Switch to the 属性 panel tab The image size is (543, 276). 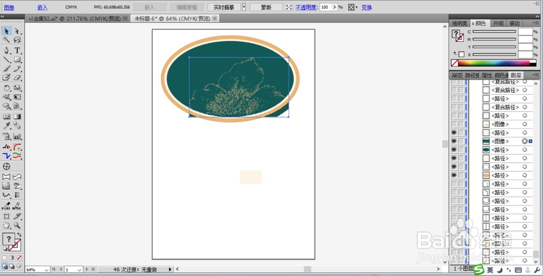[487, 75]
